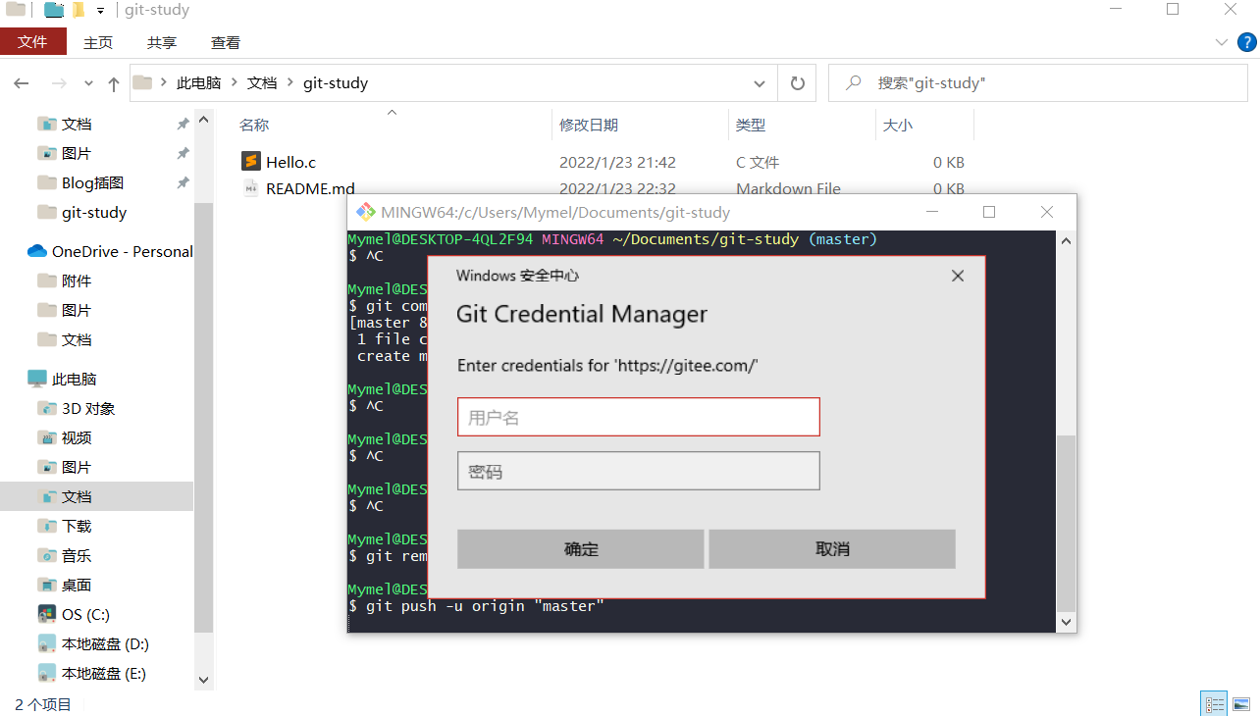Cancel the credential dialog with 取消
This screenshot has height=716, width=1260.
[x=832, y=549]
